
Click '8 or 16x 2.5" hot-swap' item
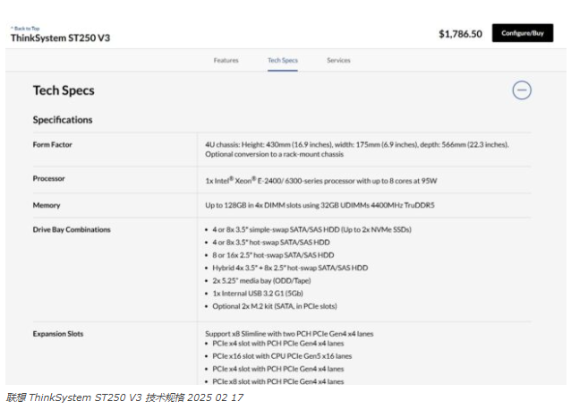tap(273, 255)
